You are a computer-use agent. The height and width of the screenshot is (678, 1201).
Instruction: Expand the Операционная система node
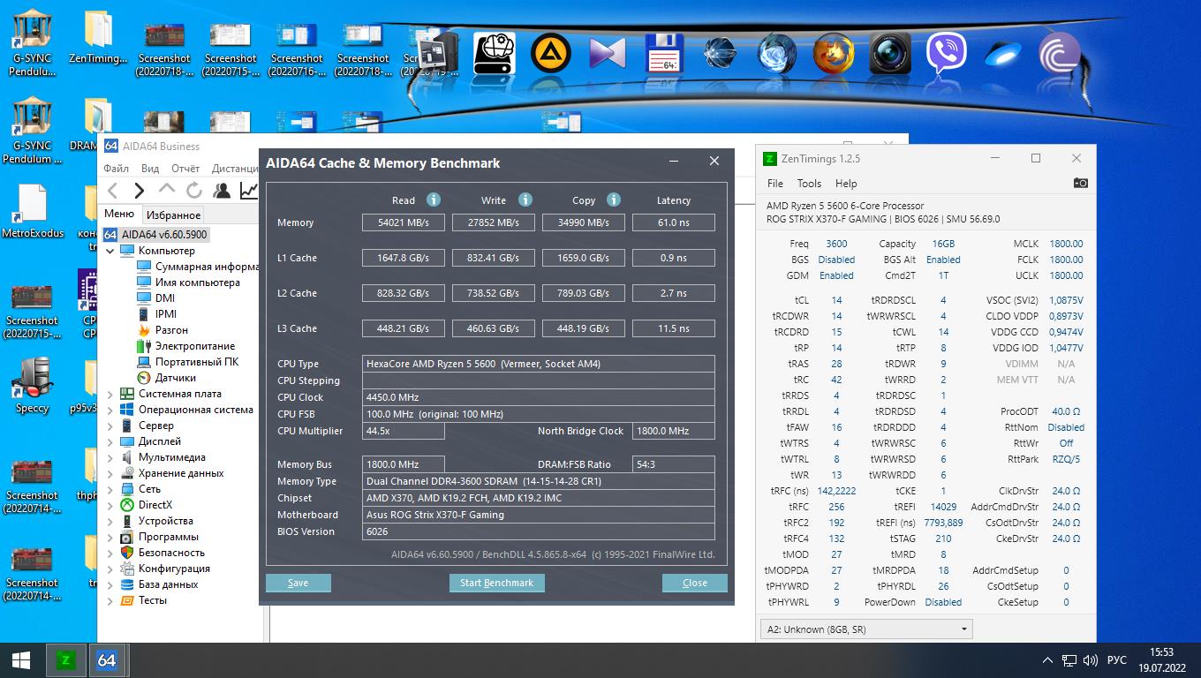tap(110, 410)
